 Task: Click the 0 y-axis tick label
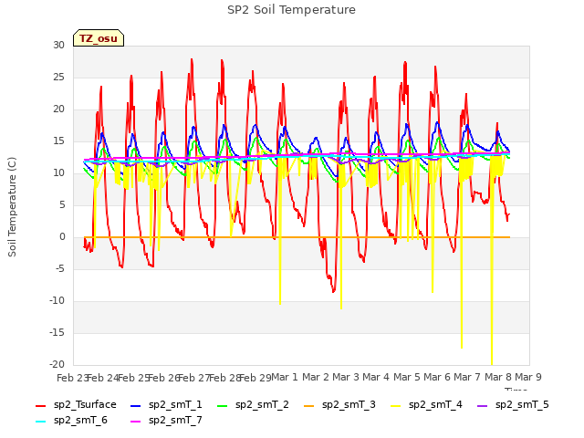point(62,237)
